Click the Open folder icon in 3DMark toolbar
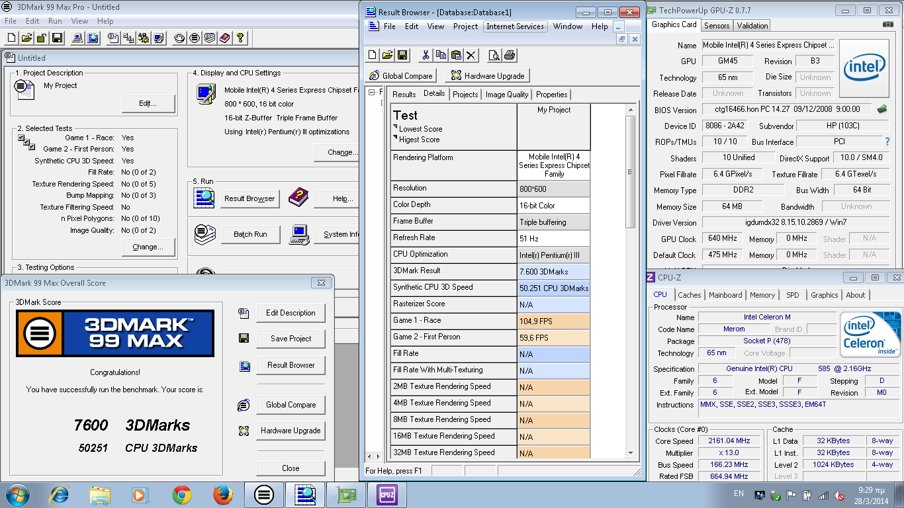The image size is (904, 508). (x=26, y=38)
